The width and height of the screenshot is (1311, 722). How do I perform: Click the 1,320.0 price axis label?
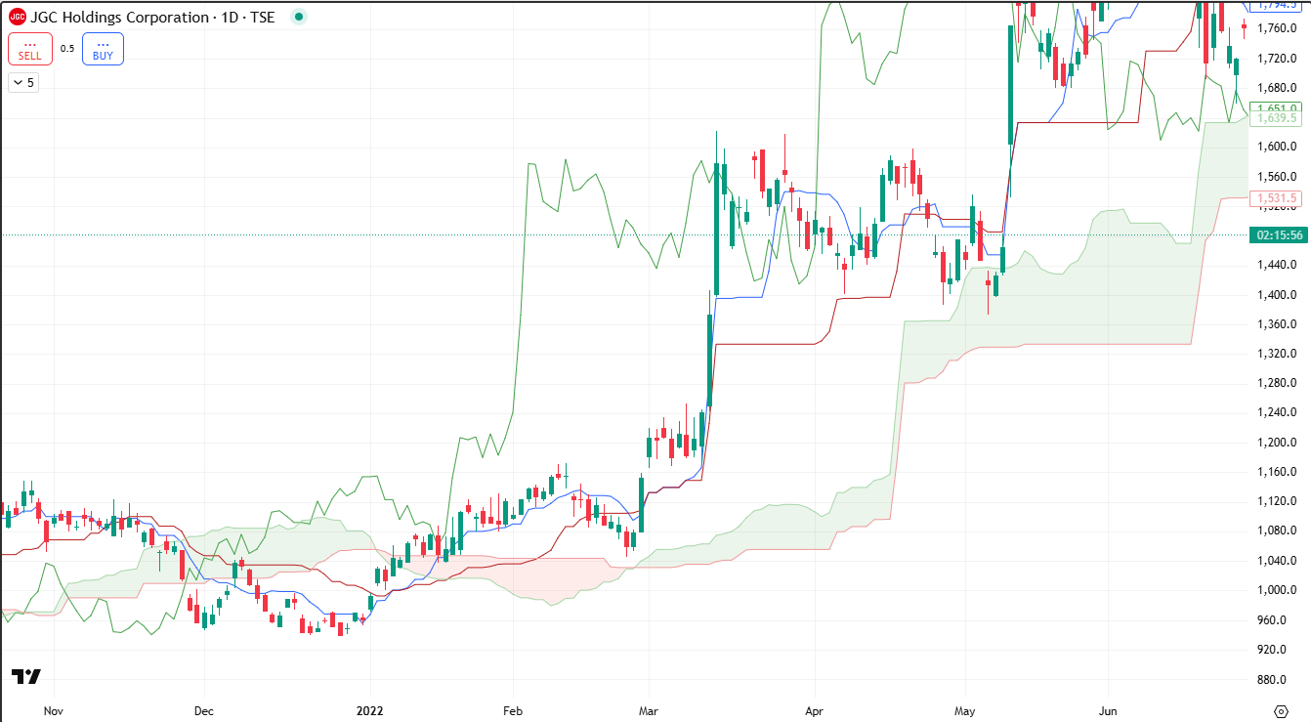[x=1277, y=354]
